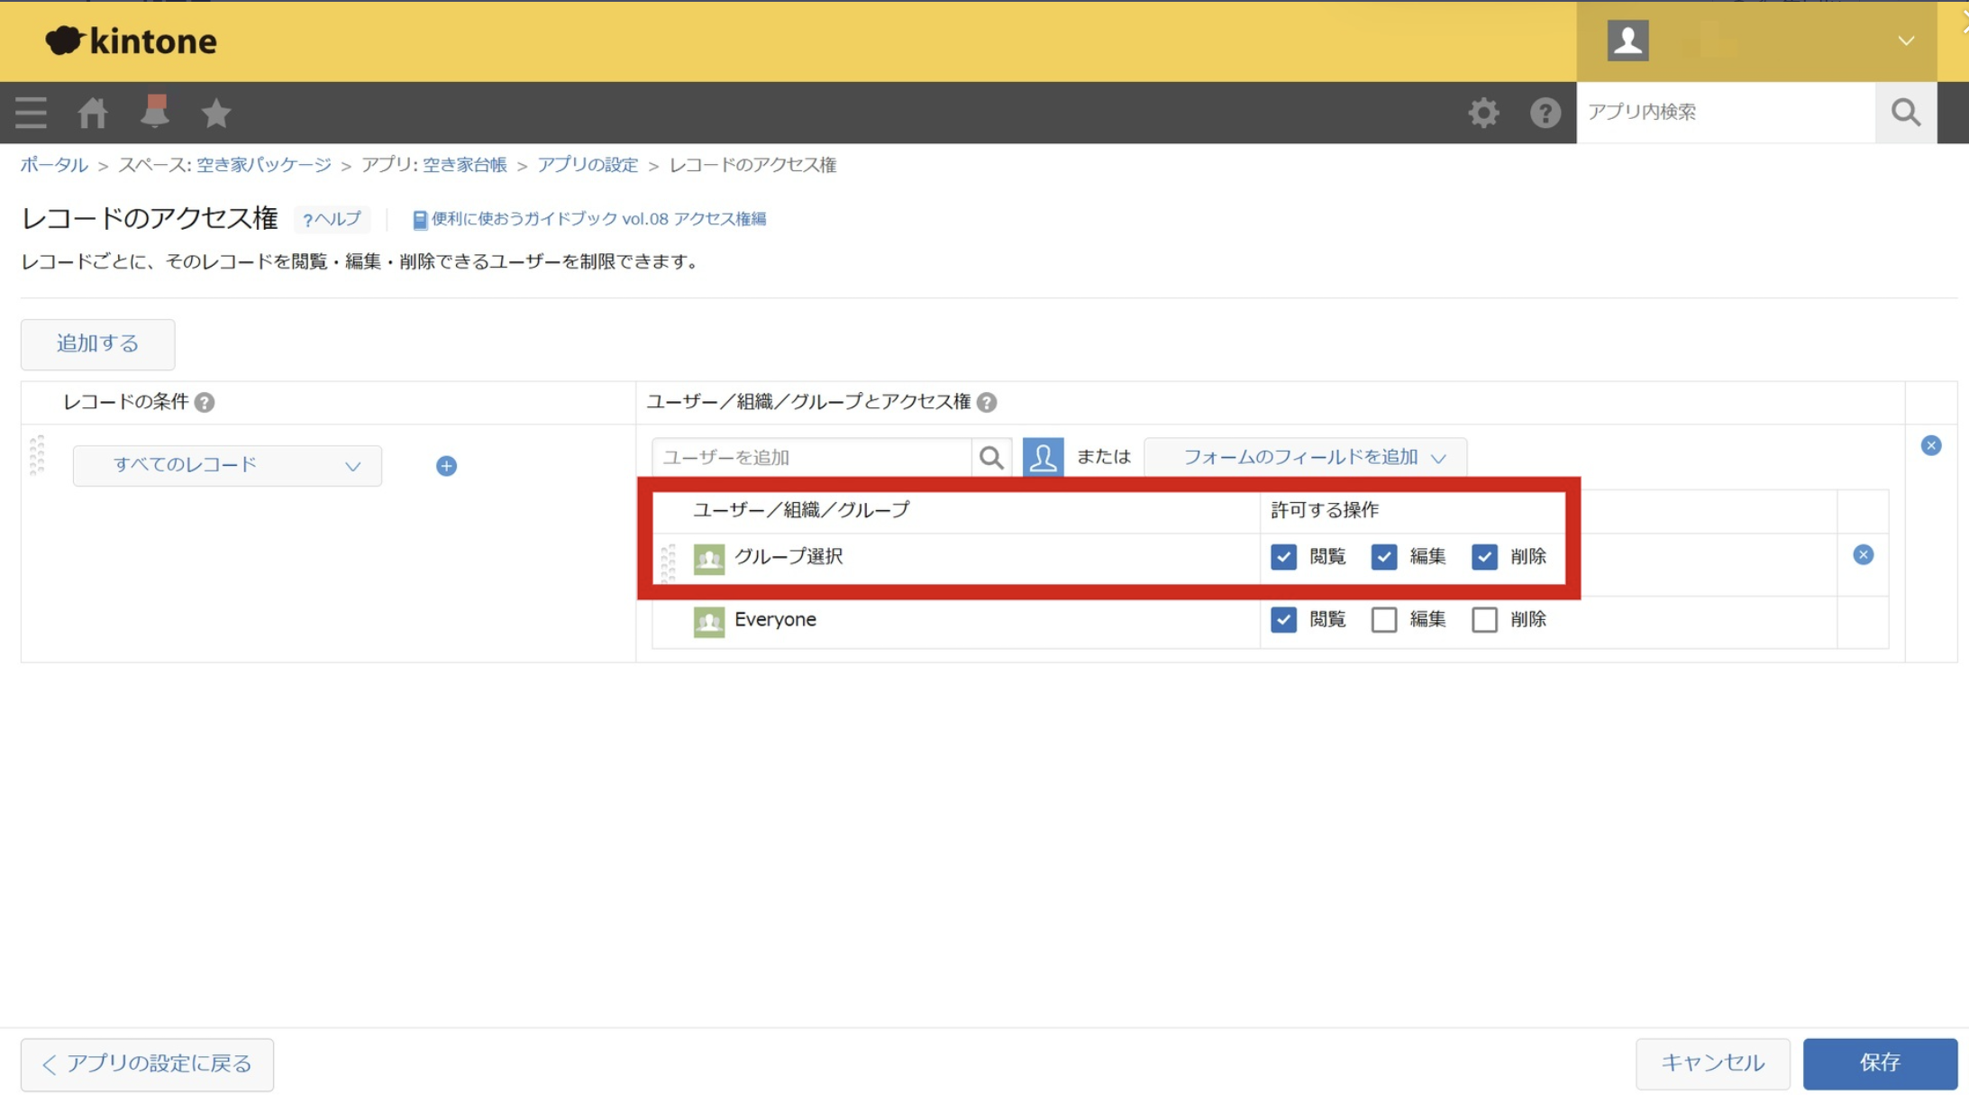Screen dimensions: 1969x1095
Task: Click the 保存 button
Action: coord(1879,1063)
